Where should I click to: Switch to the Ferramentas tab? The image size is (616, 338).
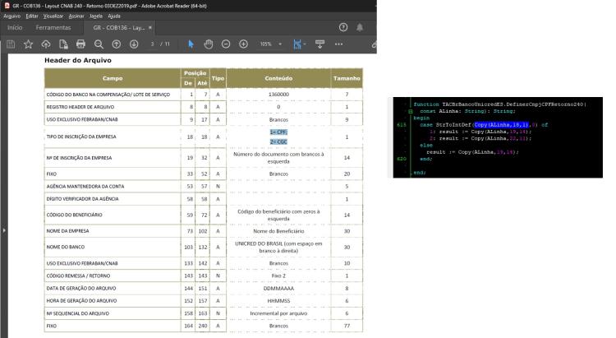53,27
